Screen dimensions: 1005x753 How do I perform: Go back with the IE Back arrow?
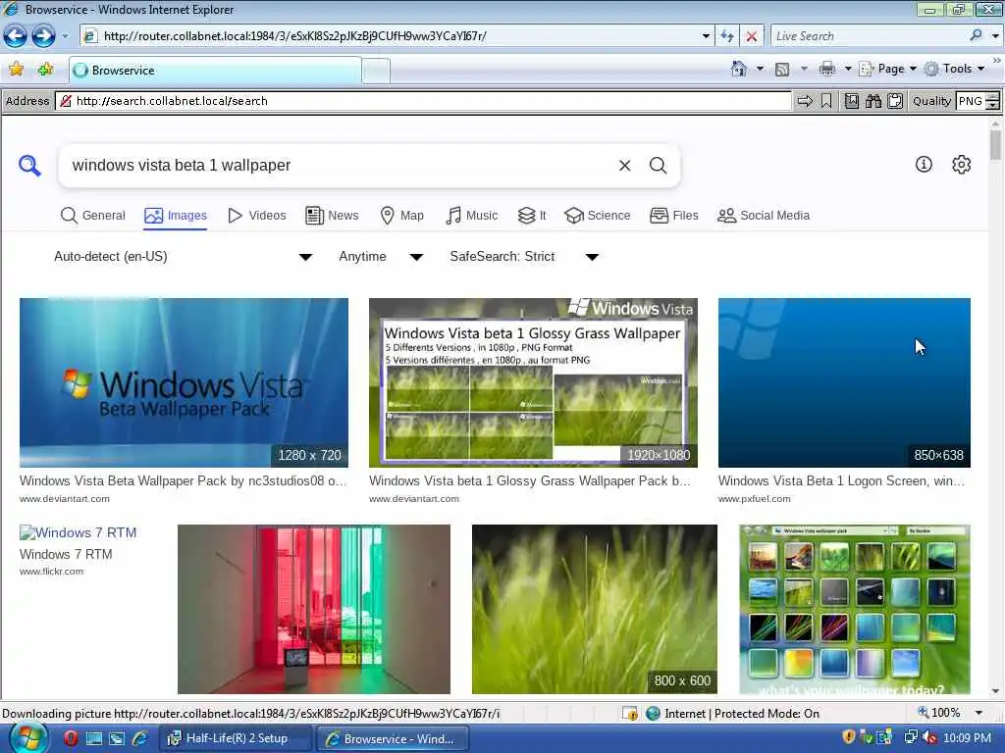(16, 36)
